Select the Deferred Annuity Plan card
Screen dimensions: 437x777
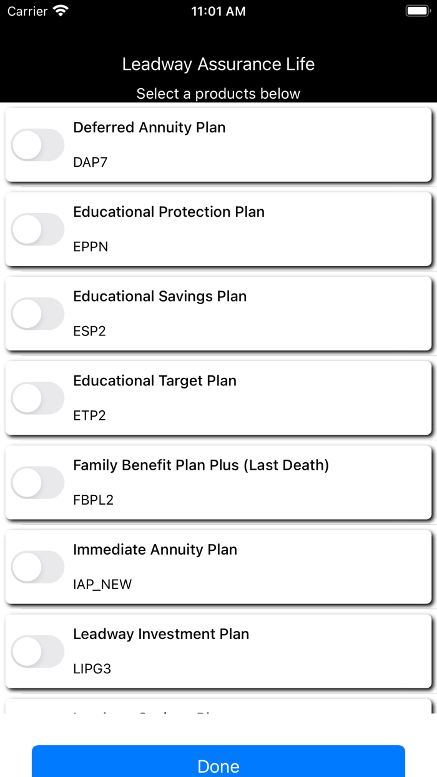point(219,144)
